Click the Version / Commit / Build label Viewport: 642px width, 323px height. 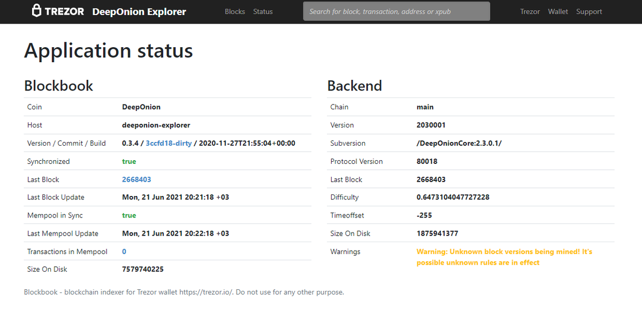(67, 143)
